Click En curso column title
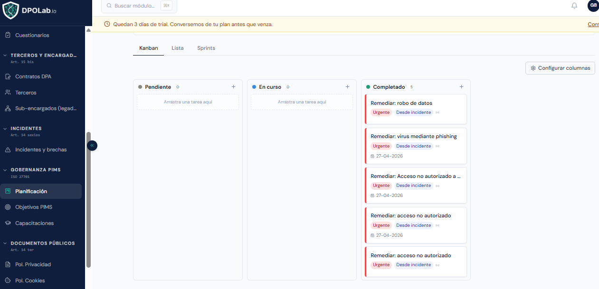The width and height of the screenshot is (599, 289). pos(270,87)
